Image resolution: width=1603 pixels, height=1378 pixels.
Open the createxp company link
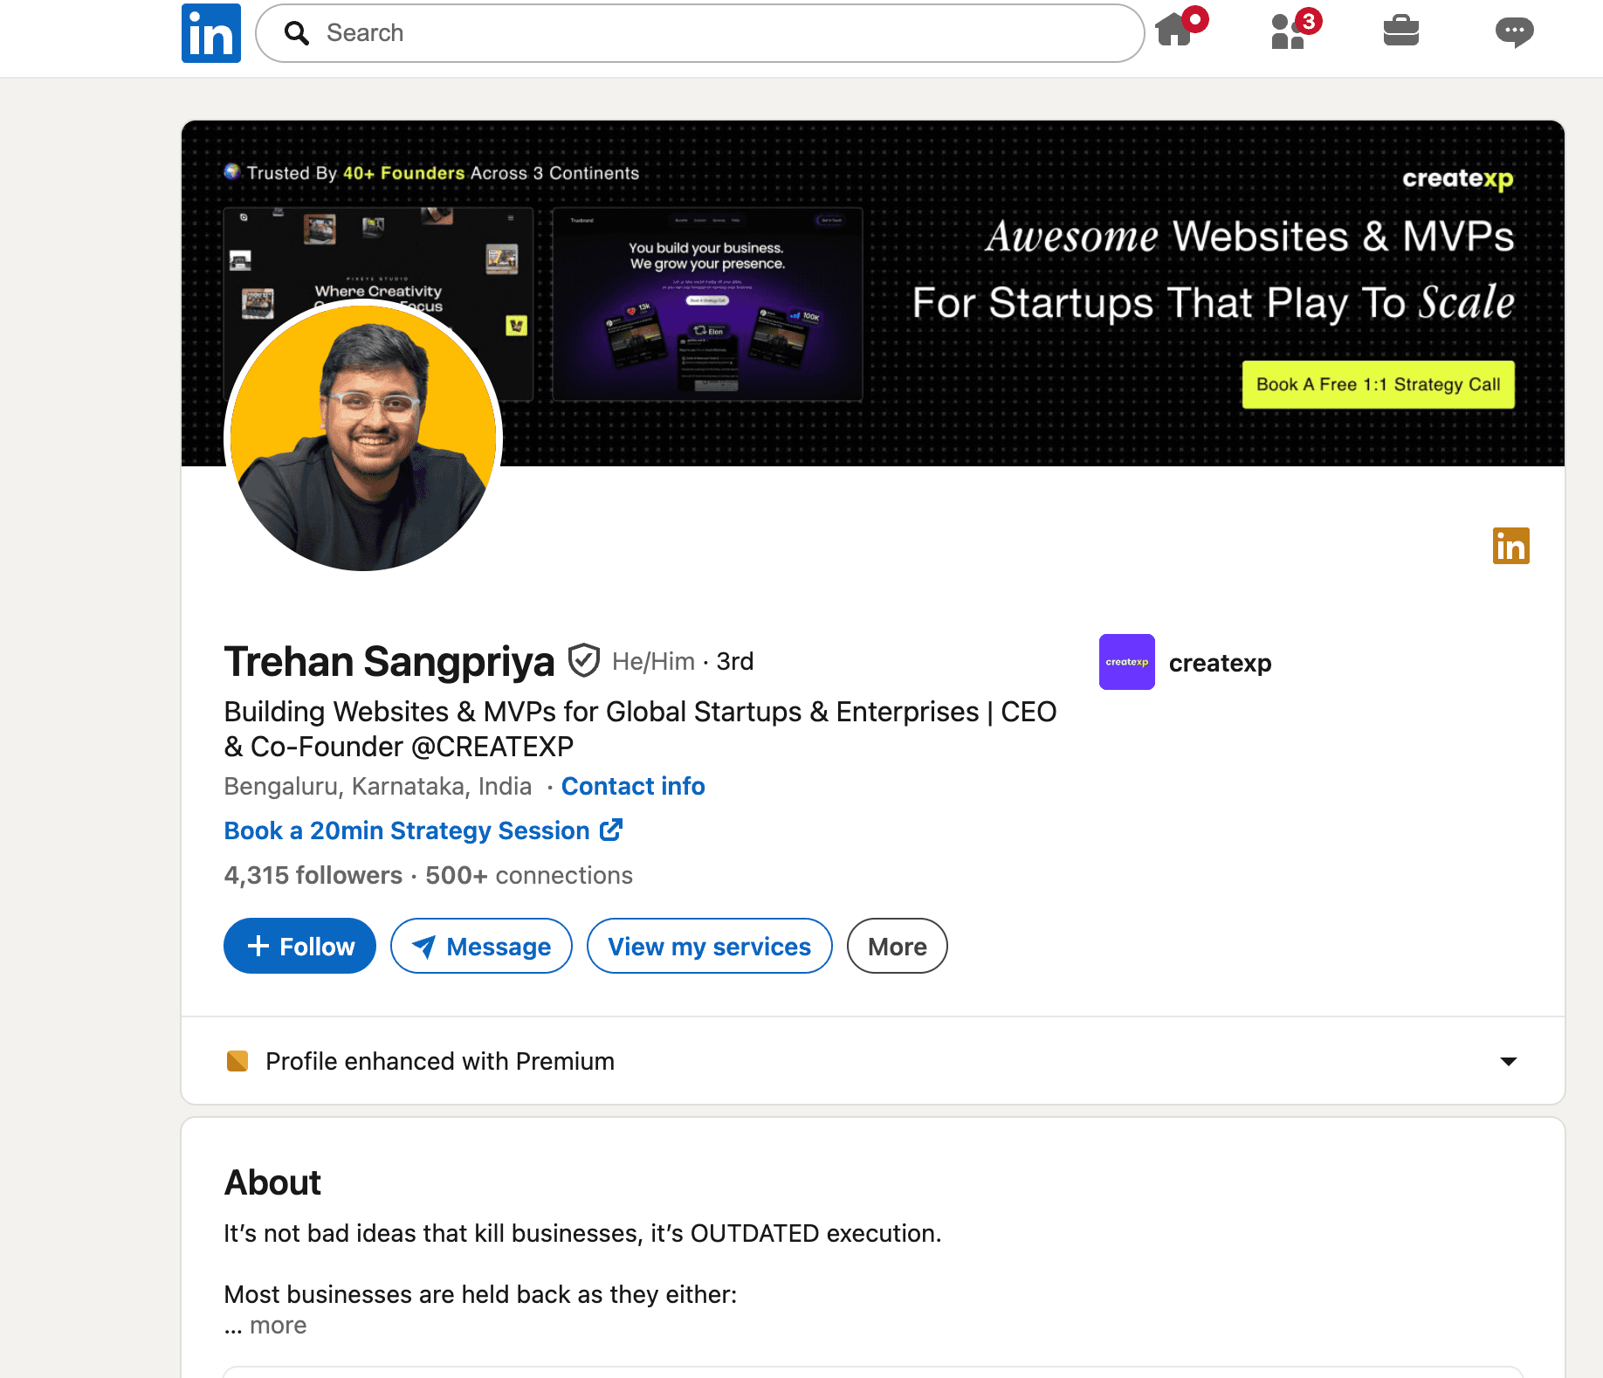tap(1220, 663)
